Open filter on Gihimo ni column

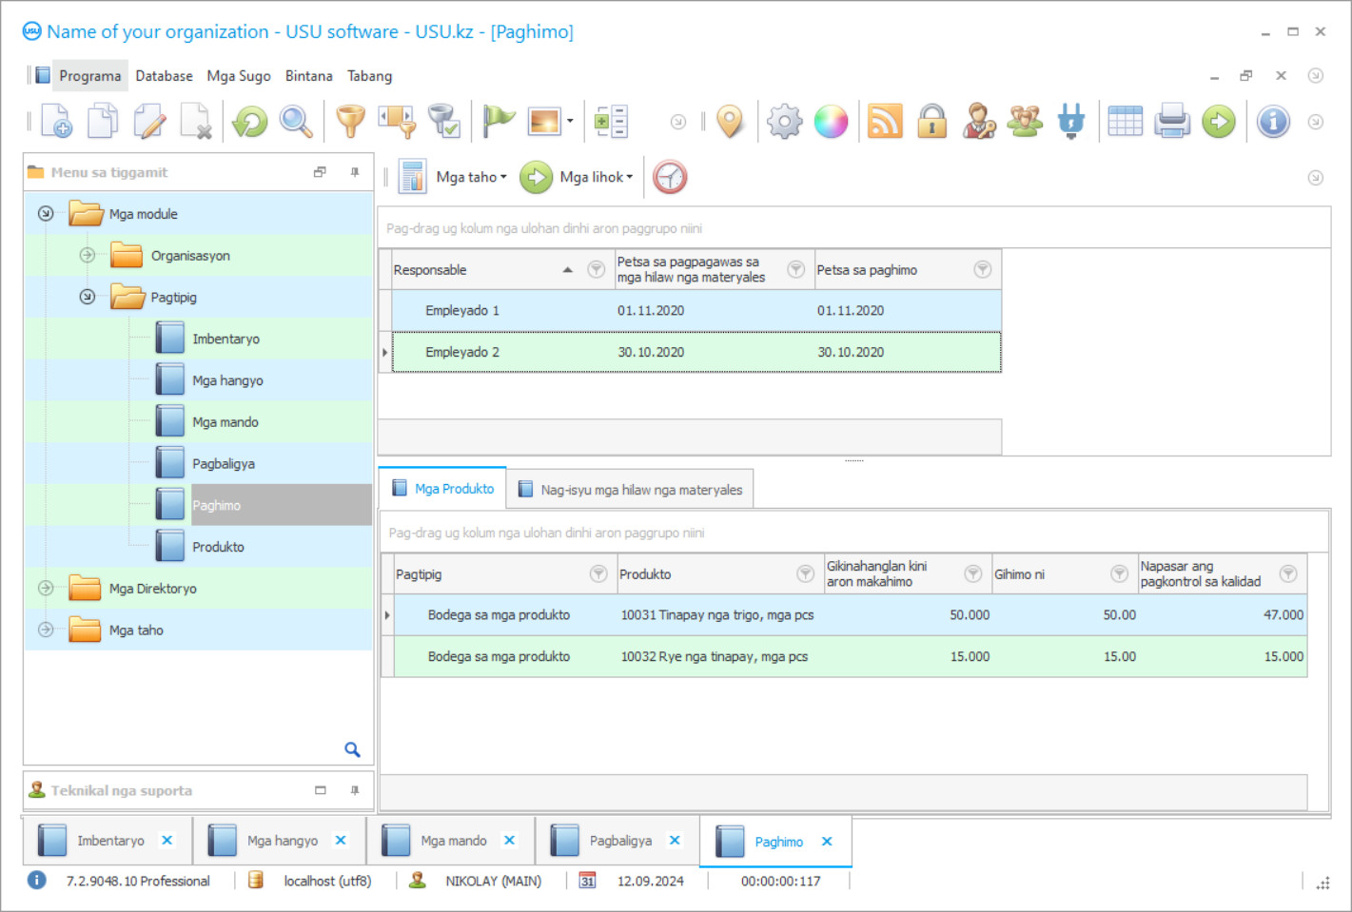pos(1120,573)
